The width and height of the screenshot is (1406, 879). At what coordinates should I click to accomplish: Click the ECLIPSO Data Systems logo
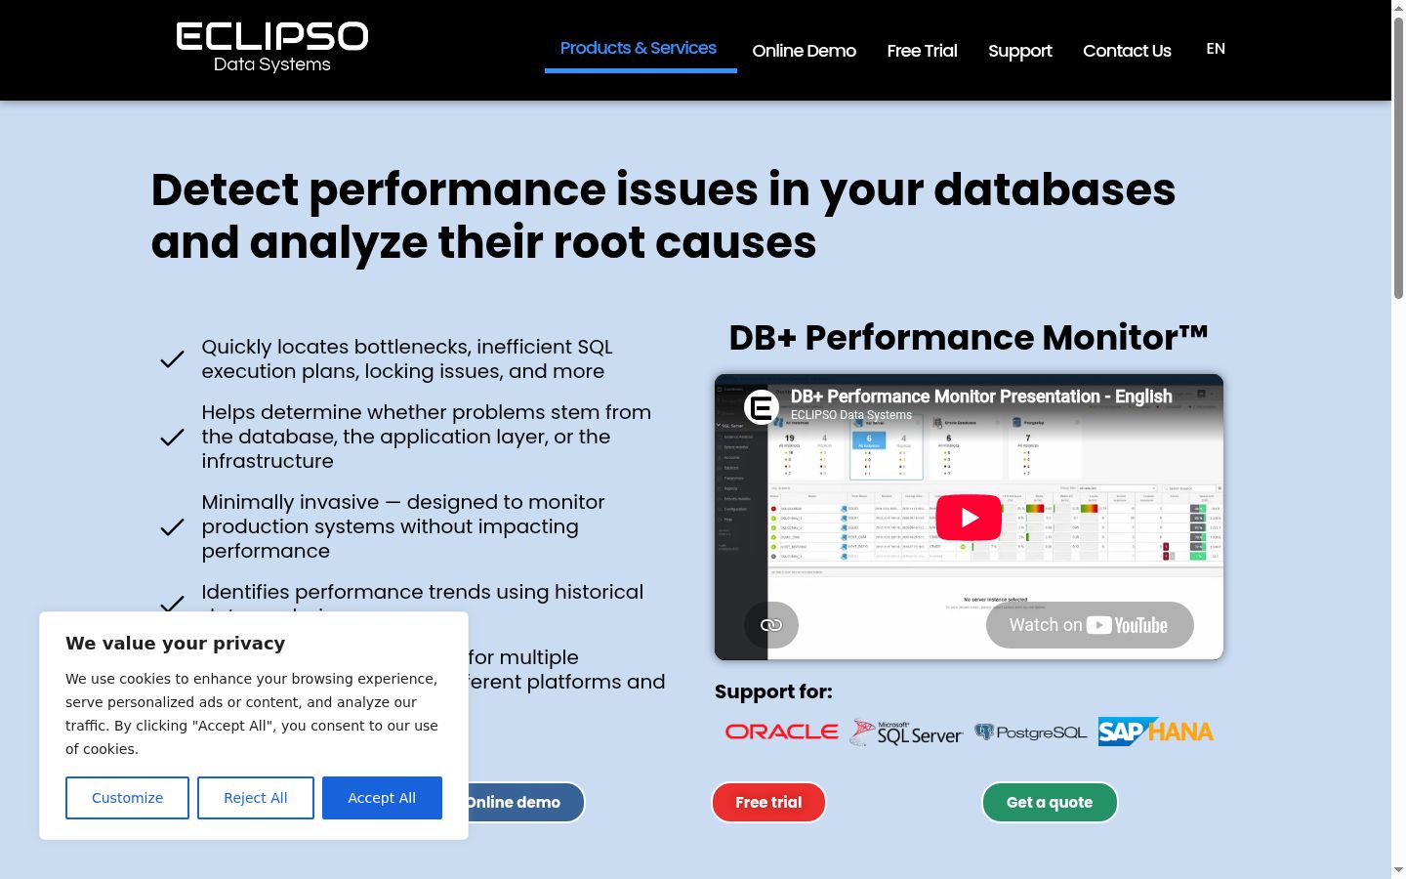coord(272,49)
